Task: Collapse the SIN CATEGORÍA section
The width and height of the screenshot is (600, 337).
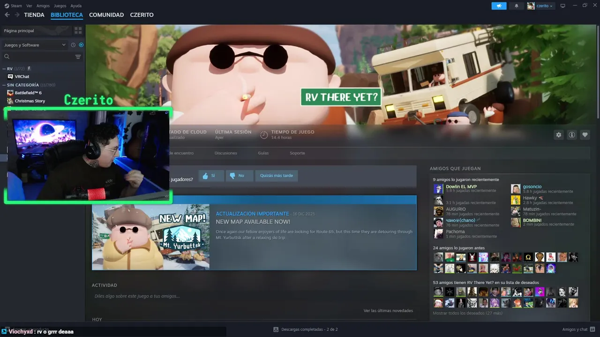Action: (x=4, y=85)
